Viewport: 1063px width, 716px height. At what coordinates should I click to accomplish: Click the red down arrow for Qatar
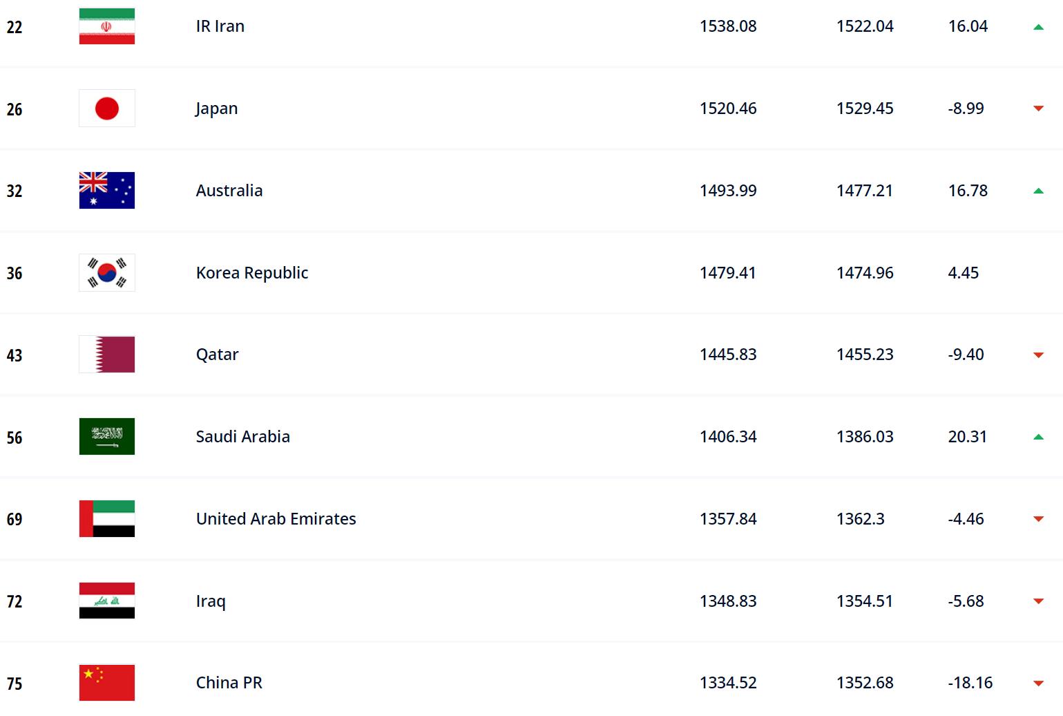(1038, 355)
